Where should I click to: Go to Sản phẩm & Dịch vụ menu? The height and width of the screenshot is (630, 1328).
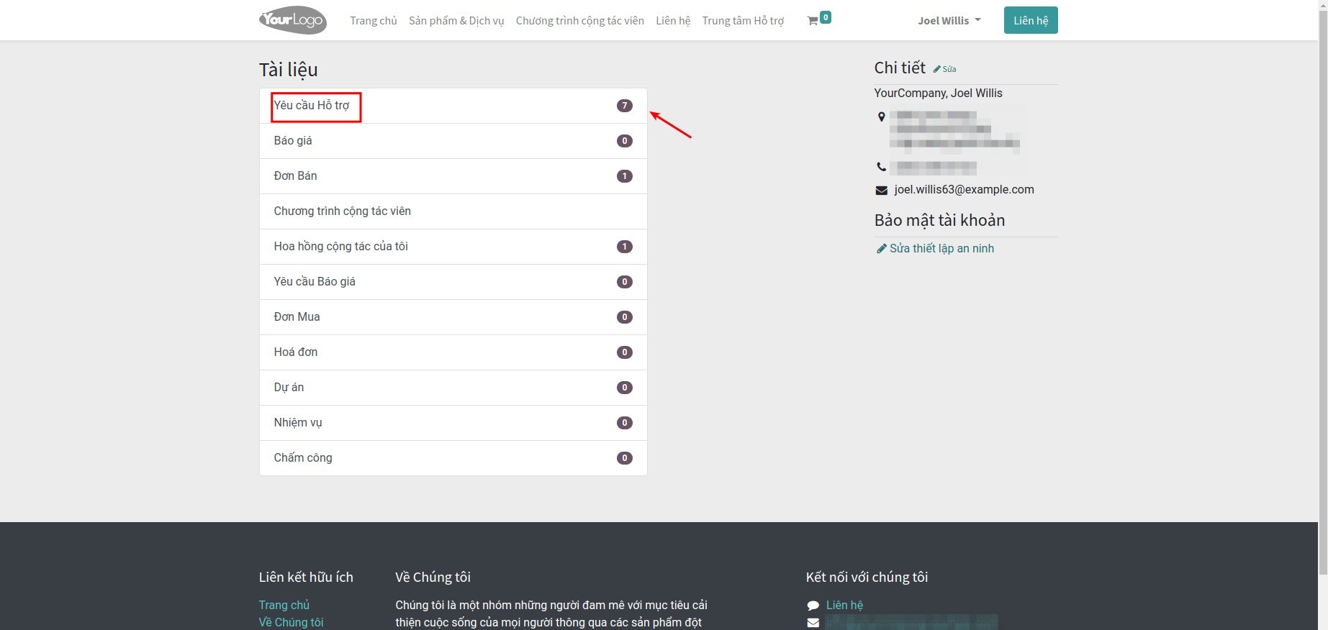tap(456, 21)
